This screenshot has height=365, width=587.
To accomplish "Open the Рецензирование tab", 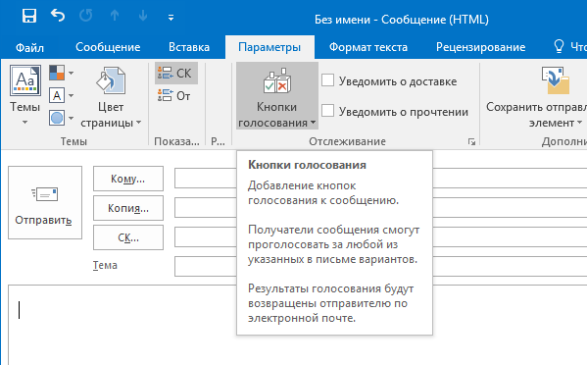I will pyautogui.click(x=481, y=47).
